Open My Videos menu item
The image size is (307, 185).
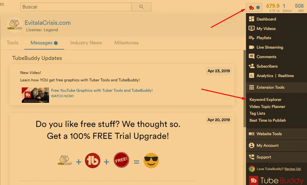[x=266, y=28]
